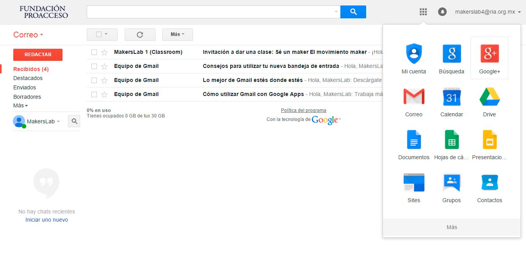This screenshot has height=256, width=526.
Task: Open account menu makerslab4@ria.org.mx
Action: 488,12
